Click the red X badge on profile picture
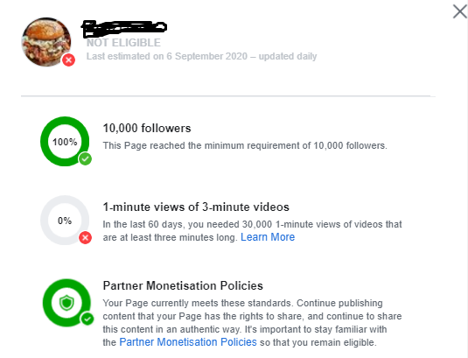 click(68, 60)
